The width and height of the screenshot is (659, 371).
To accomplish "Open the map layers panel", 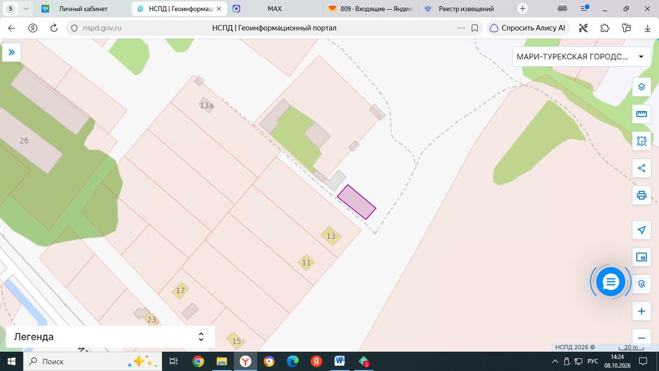I will pyautogui.click(x=641, y=87).
